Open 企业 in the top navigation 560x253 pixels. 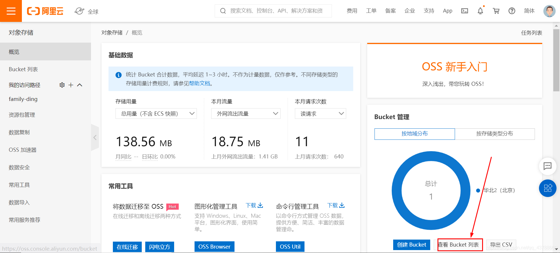tap(410, 11)
